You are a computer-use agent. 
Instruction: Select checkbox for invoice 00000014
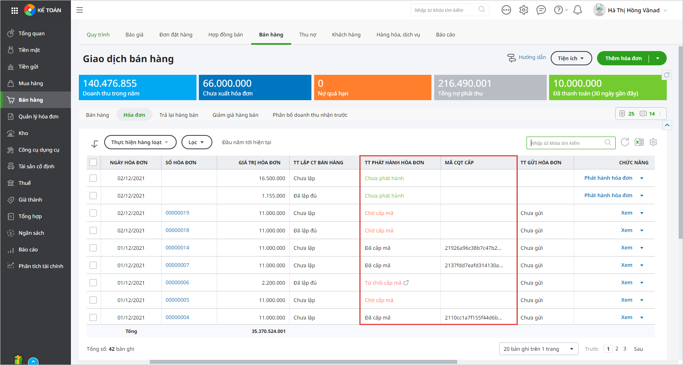tap(93, 248)
